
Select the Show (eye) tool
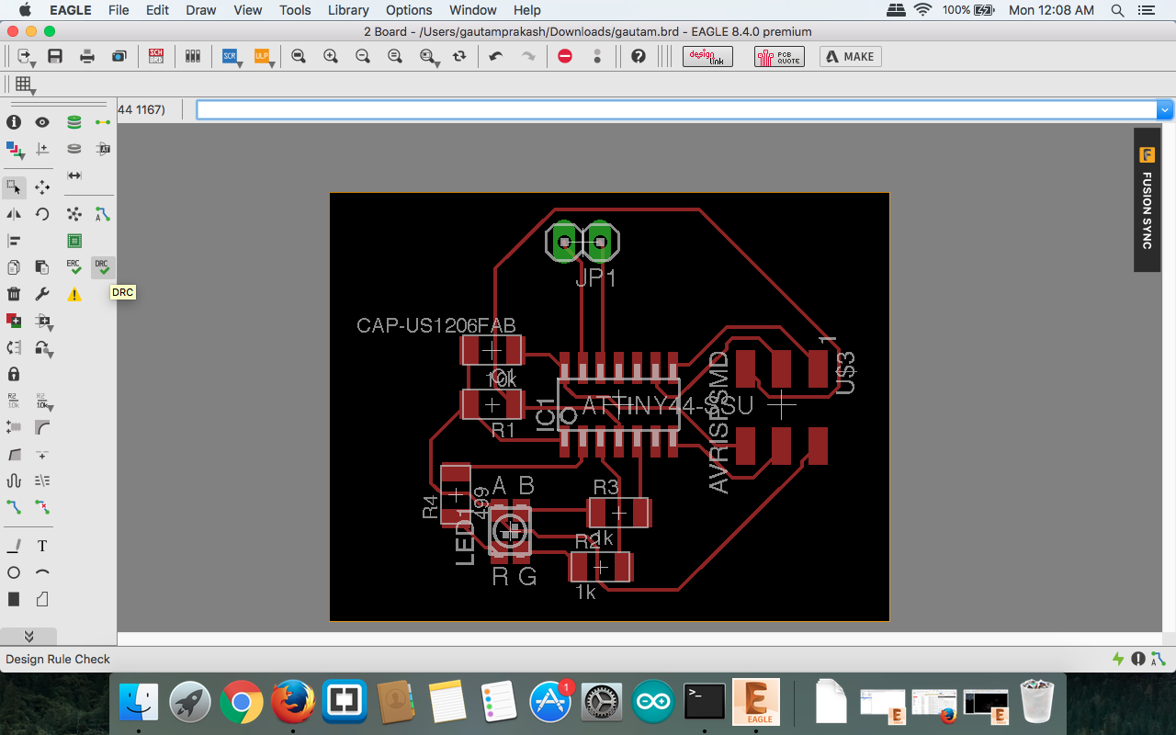(42, 122)
